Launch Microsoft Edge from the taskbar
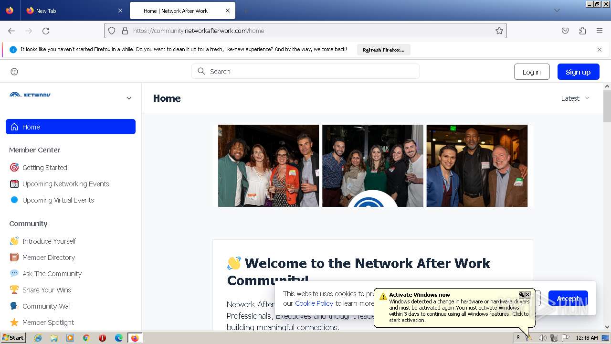The width and height of the screenshot is (611, 344). coord(119,338)
